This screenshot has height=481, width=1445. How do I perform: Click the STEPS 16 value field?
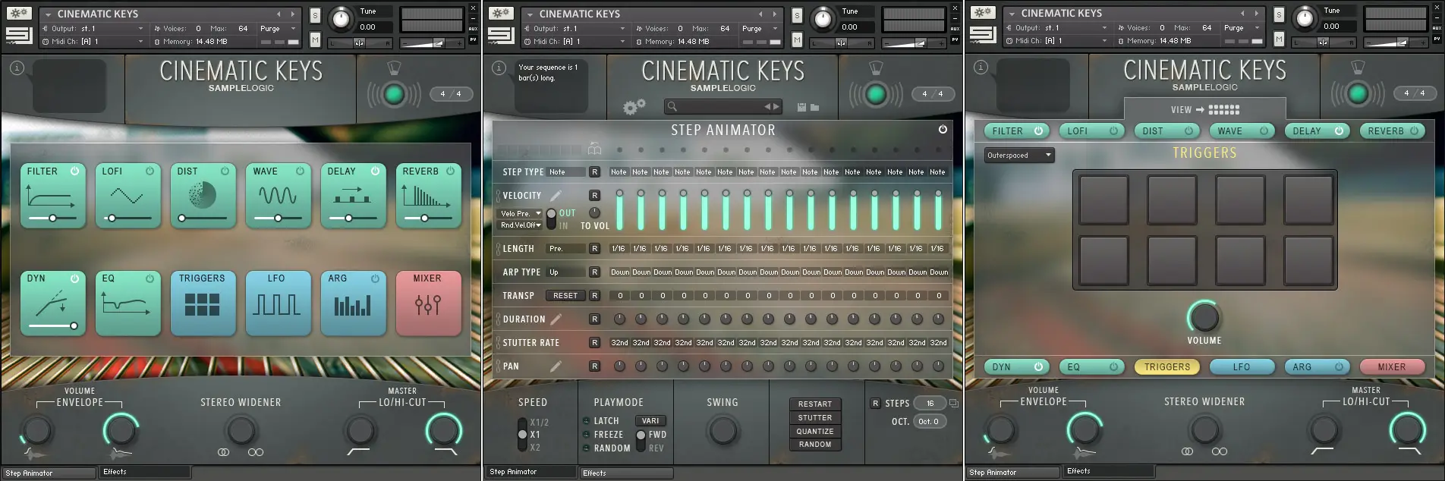point(930,404)
